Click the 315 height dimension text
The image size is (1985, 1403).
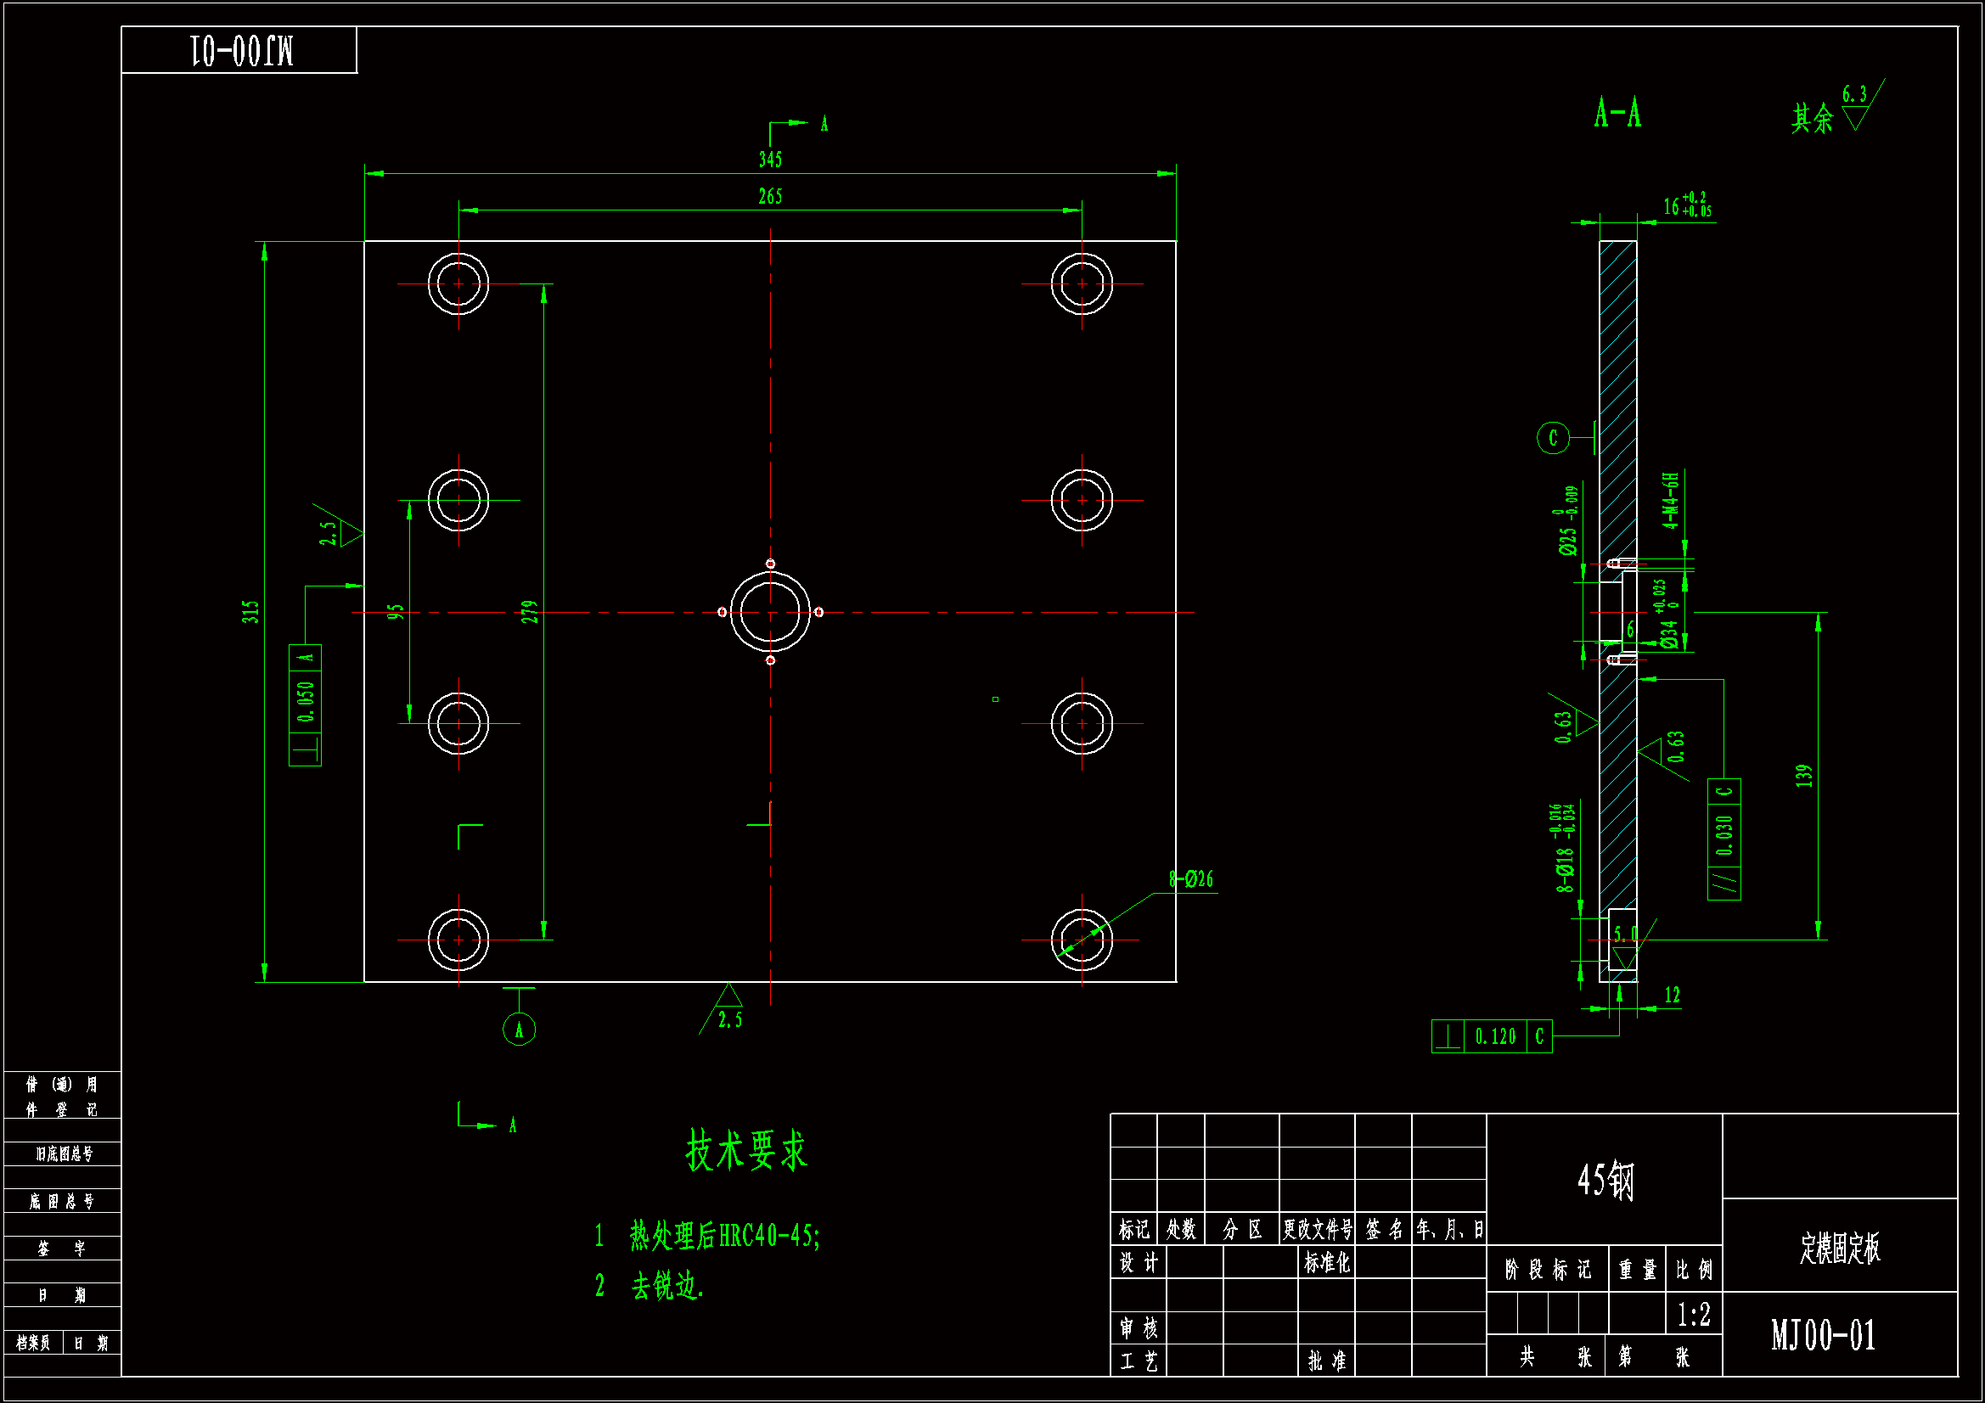tap(250, 612)
